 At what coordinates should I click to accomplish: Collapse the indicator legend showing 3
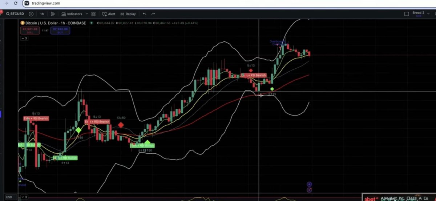(x=25, y=38)
